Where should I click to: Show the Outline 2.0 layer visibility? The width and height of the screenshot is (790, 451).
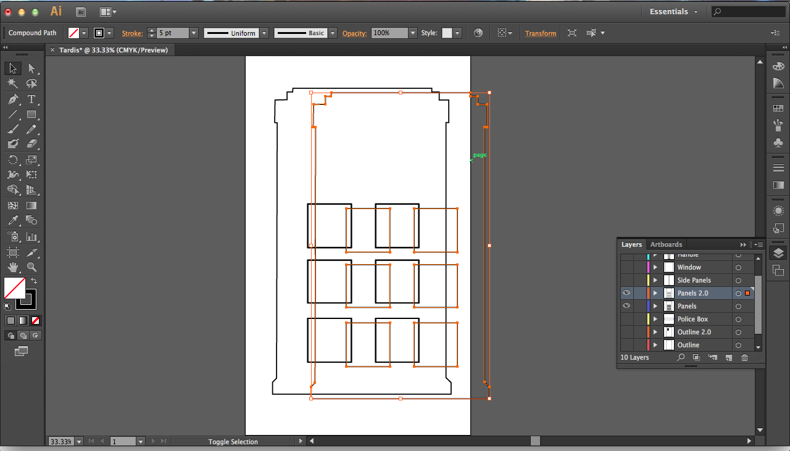click(626, 332)
